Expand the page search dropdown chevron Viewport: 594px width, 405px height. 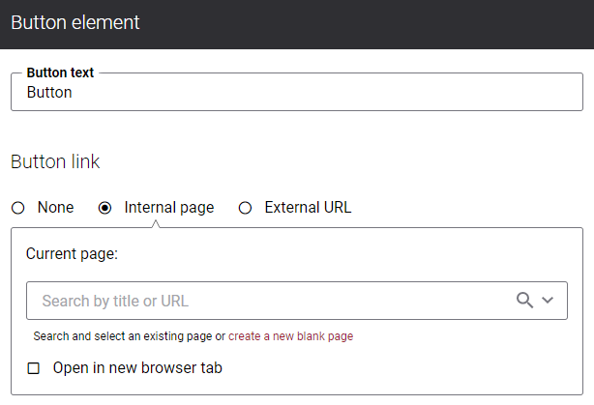pyautogui.click(x=548, y=301)
